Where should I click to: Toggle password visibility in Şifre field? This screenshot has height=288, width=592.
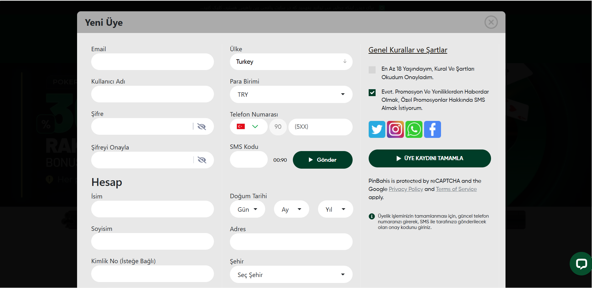[202, 127]
